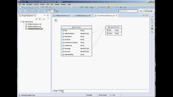The height and width of the screenshot is (97, 173).
Task: Switch to the Source tab
Action: [61, 91]
